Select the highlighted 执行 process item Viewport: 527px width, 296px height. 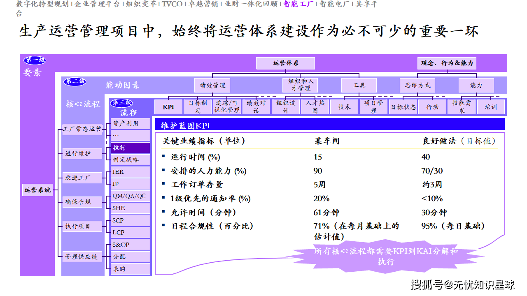(131, 148)
